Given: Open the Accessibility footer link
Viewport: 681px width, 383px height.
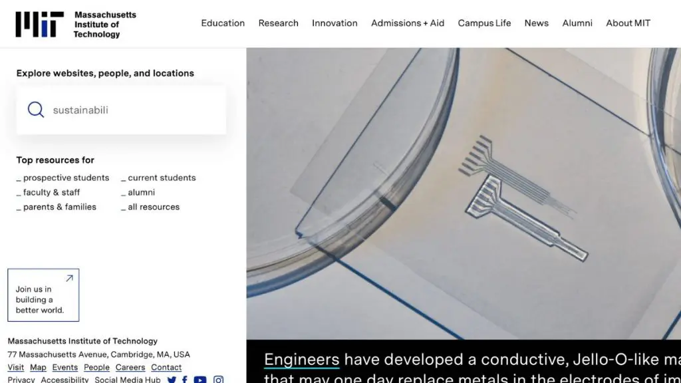Looking at the screenshot, I should [65, 380].
